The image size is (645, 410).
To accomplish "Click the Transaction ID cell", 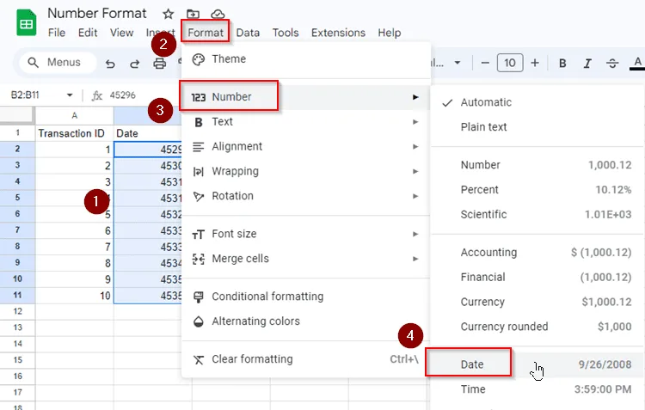I will [75, 133].
